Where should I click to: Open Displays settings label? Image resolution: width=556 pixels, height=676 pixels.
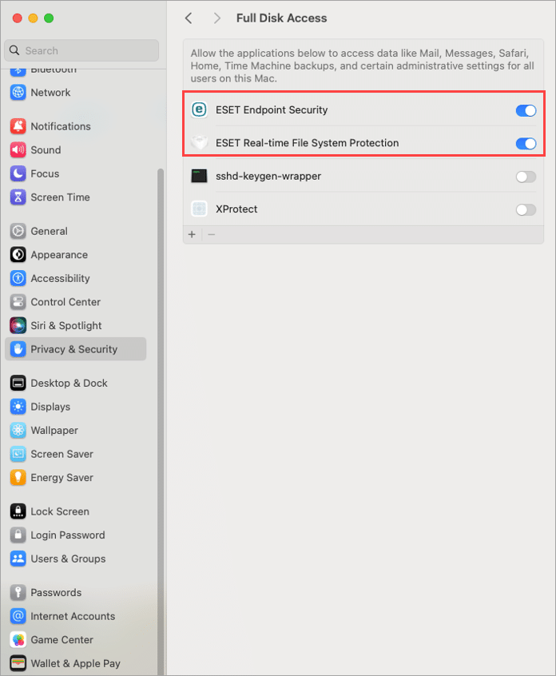click(x=50, y=407)
